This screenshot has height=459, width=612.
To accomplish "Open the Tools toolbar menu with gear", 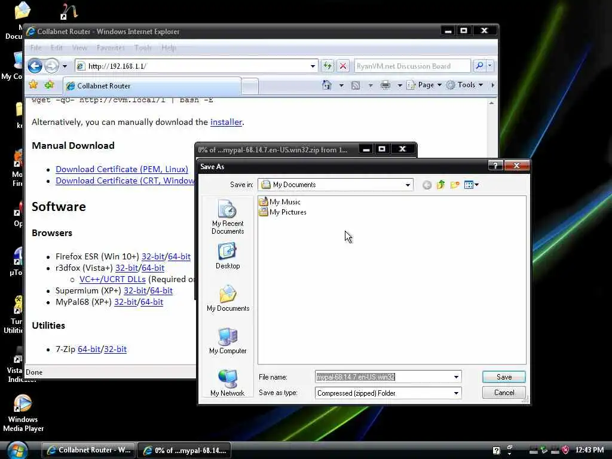I will [464, 85].
